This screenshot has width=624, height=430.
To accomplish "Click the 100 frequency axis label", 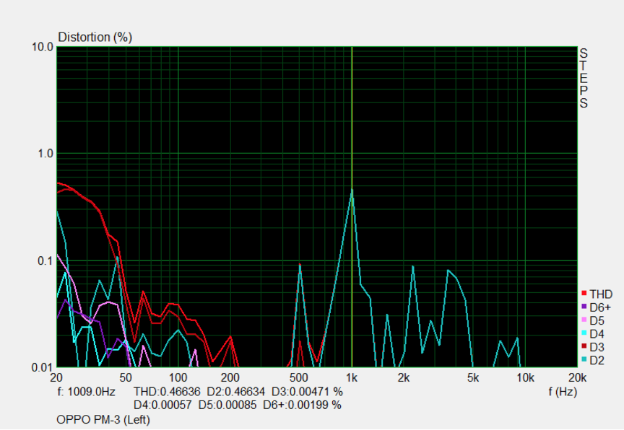I will pos(178,377).
